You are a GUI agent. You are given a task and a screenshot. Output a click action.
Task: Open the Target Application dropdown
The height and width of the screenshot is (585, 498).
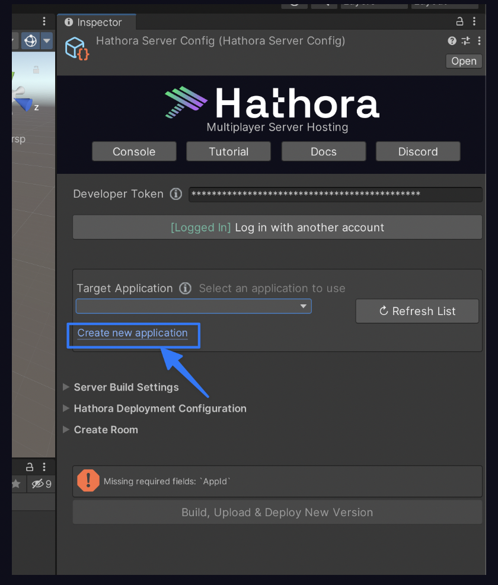tap(193, 306)
